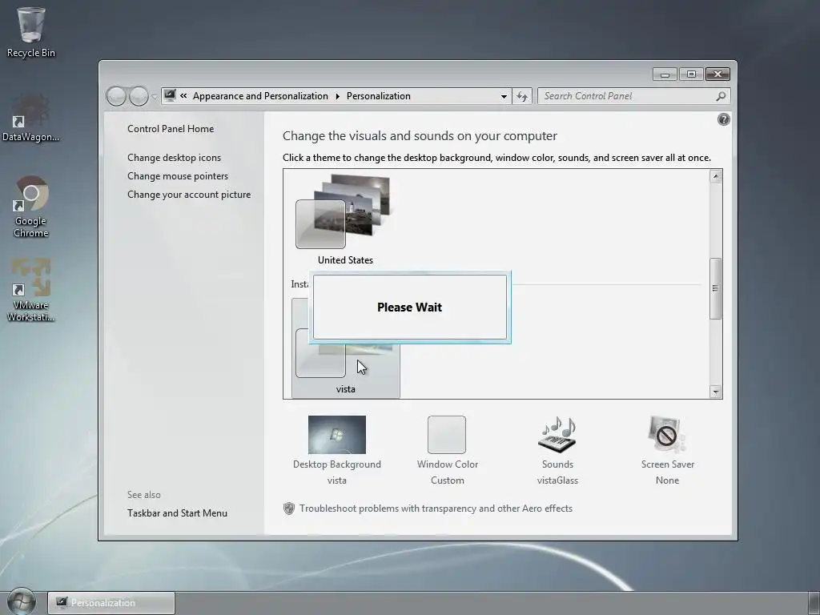820x615 pixels.
Task: Select the vista theme
Action: [x=346, y=348]
